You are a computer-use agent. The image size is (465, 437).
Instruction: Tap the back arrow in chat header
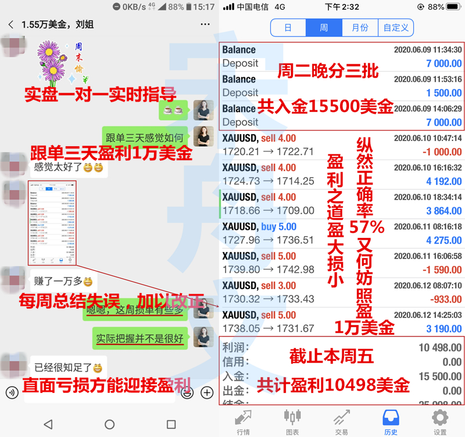(x=11, y=24)
